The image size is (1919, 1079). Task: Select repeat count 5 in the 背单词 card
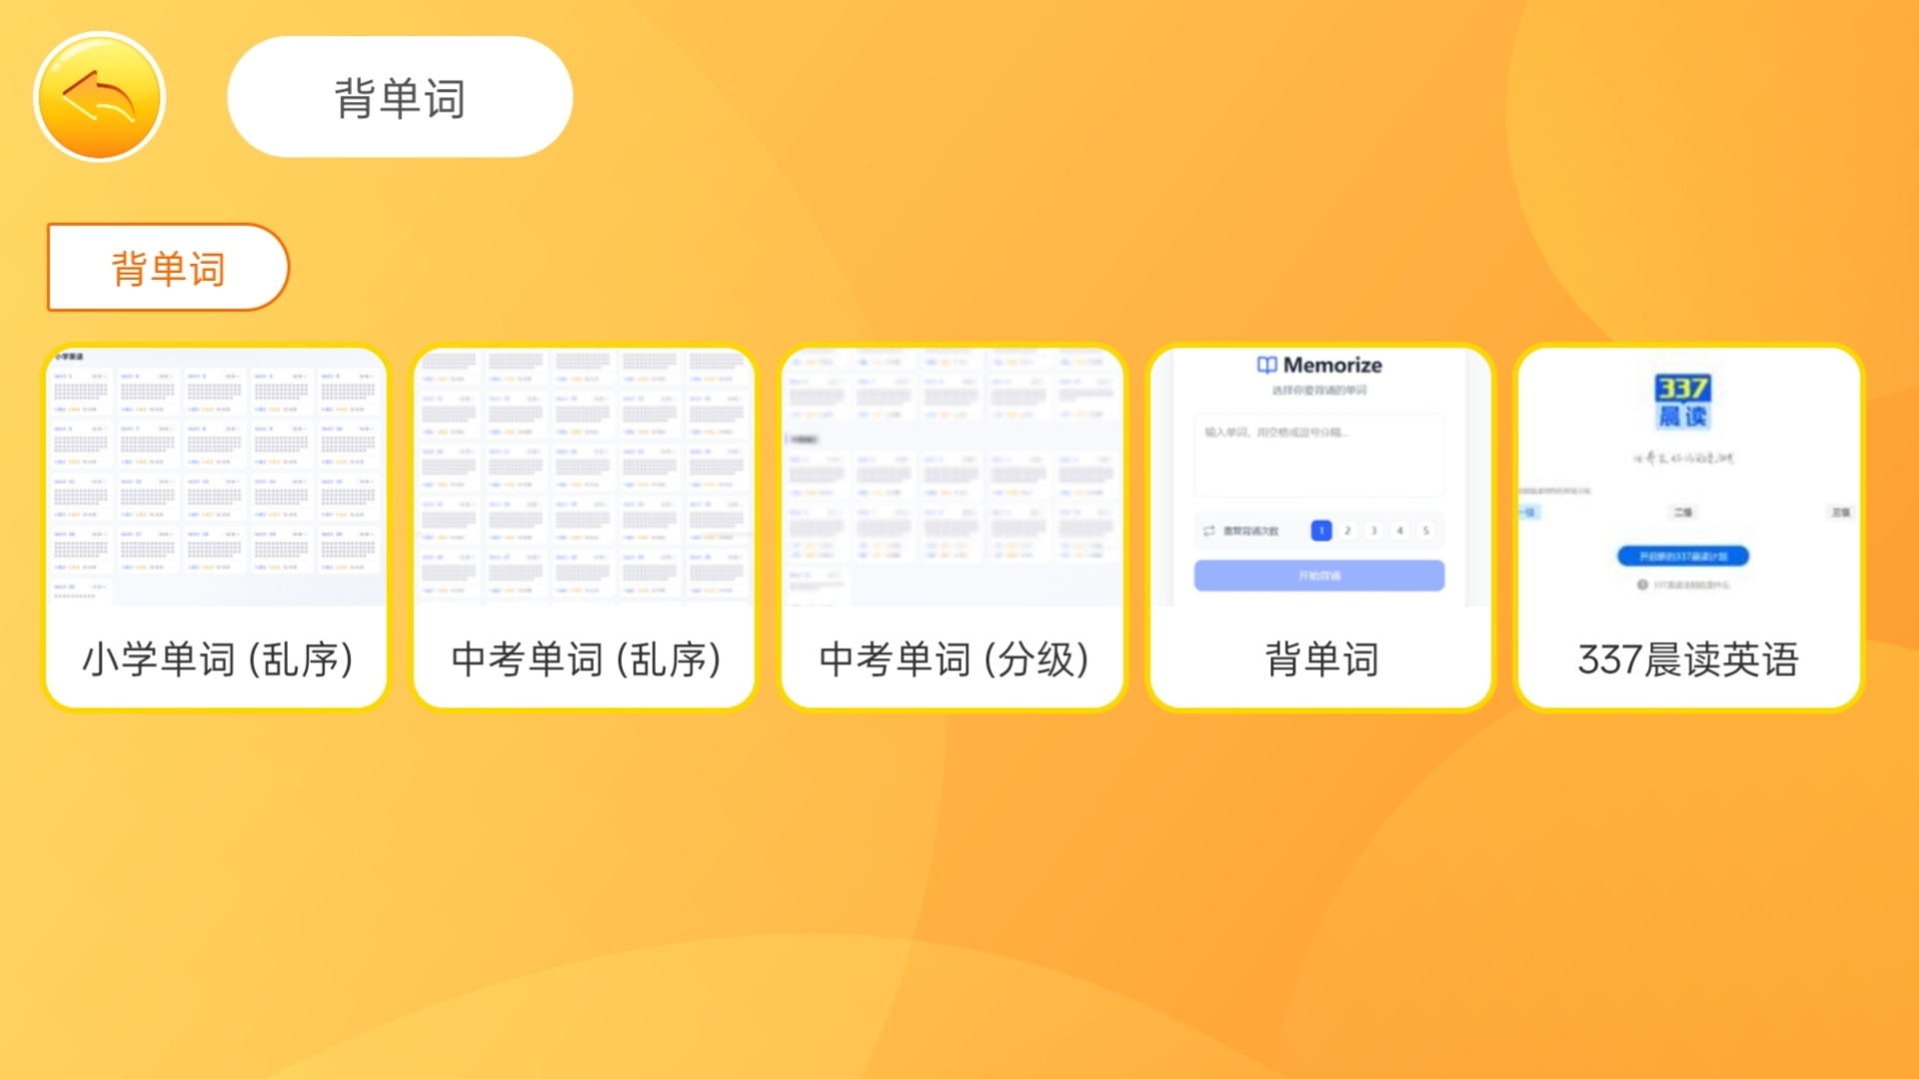pos(1427,531)
